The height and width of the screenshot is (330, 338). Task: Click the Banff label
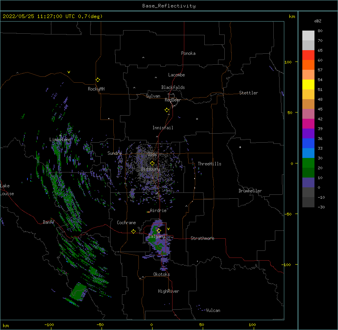point(49,222)
